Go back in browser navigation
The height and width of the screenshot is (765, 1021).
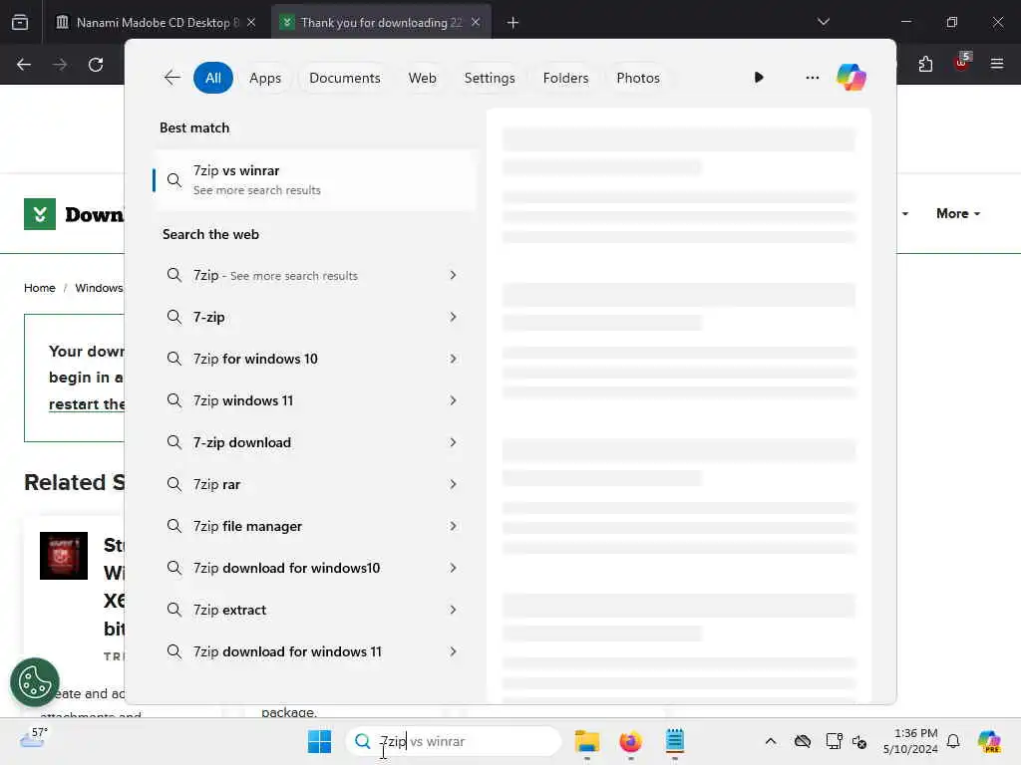tap(24, 65)
